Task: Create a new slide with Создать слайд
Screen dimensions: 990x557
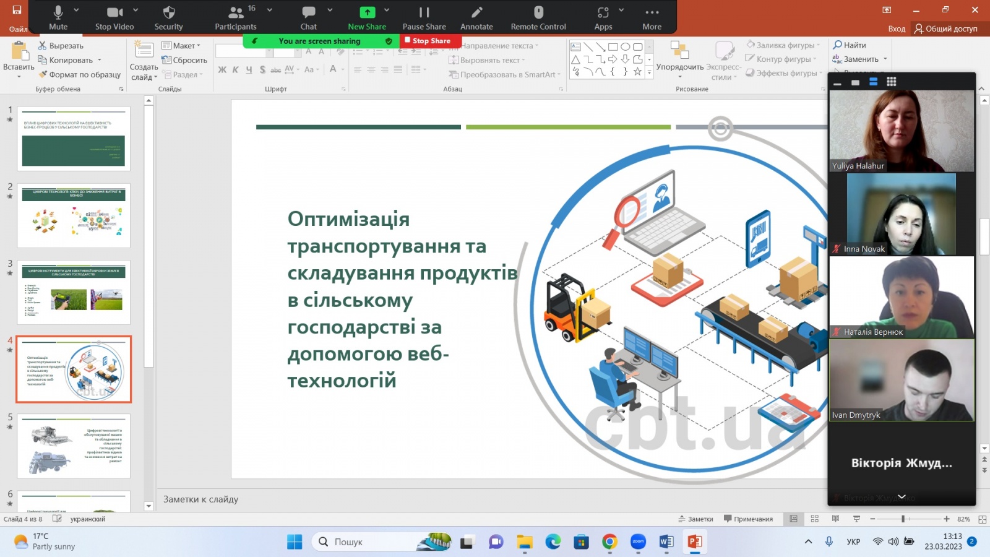Action: click(144, 61)
